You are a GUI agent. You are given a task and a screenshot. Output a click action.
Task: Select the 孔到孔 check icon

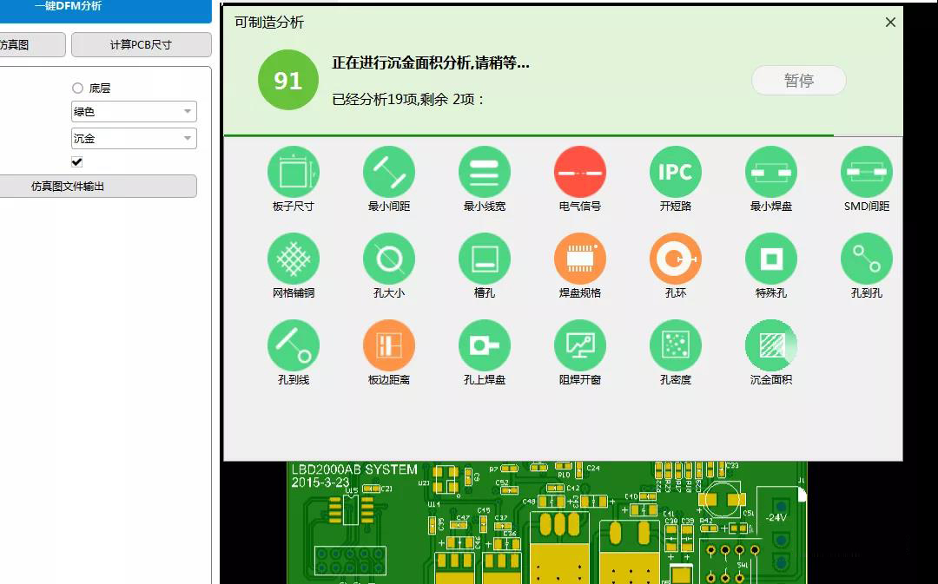[x=866, y=258]
